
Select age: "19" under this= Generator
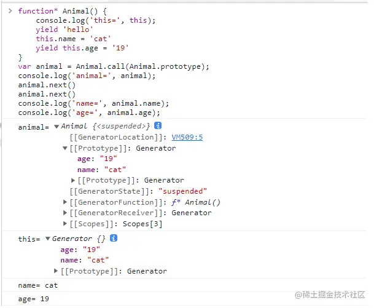click(x=80, y=250)
